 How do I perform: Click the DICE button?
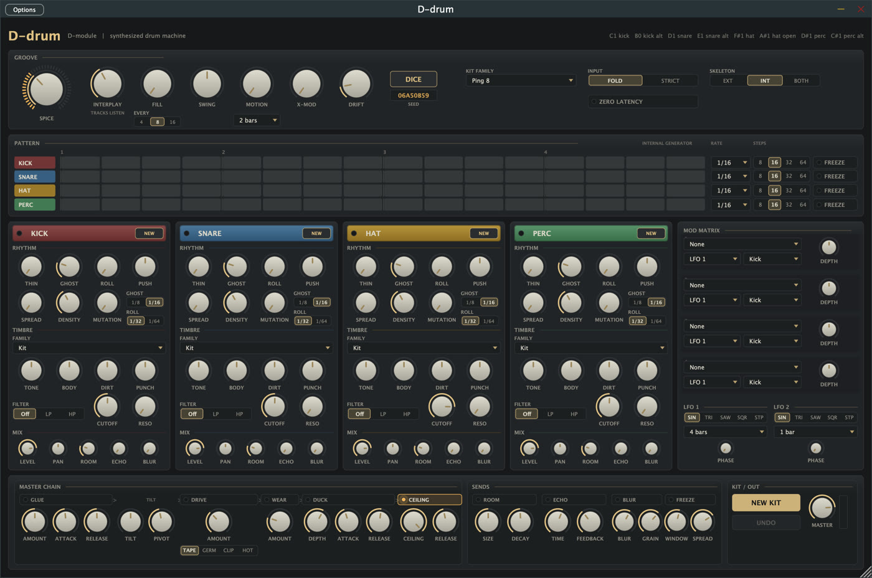[414, 79]
